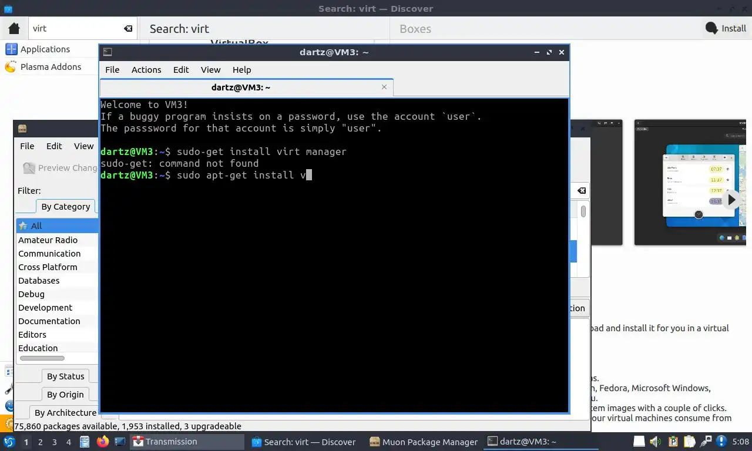The image size is (752, 451).
Task: Switch to virtual desktop 4
Action: [69, 442]
